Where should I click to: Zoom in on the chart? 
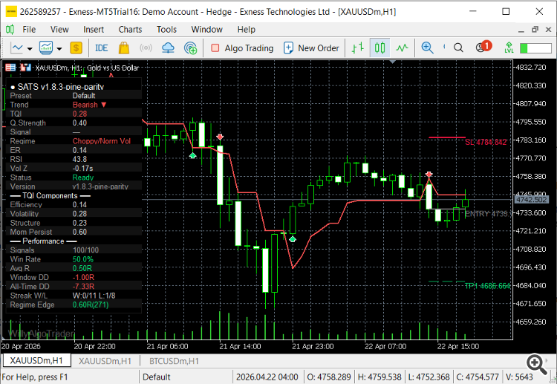tap(427, 48)
